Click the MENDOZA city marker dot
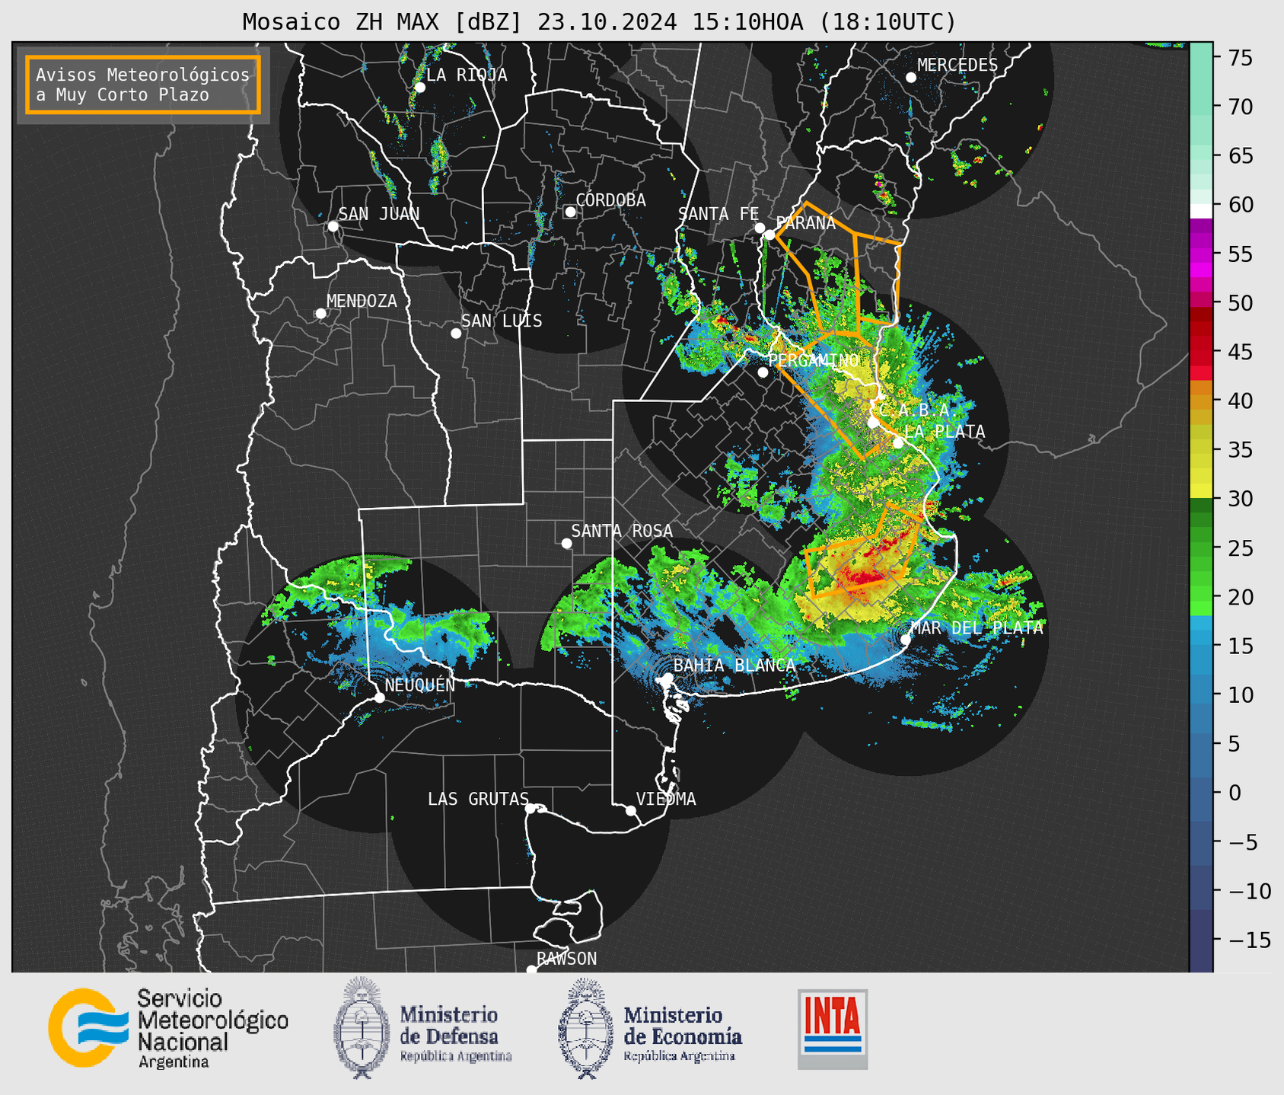 (320, 314)
